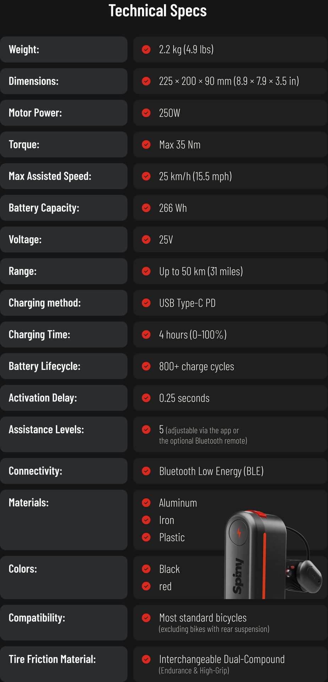Click the Technical Specs heading
This screenshot has height=682, width=328.
[x=158, y=11]
